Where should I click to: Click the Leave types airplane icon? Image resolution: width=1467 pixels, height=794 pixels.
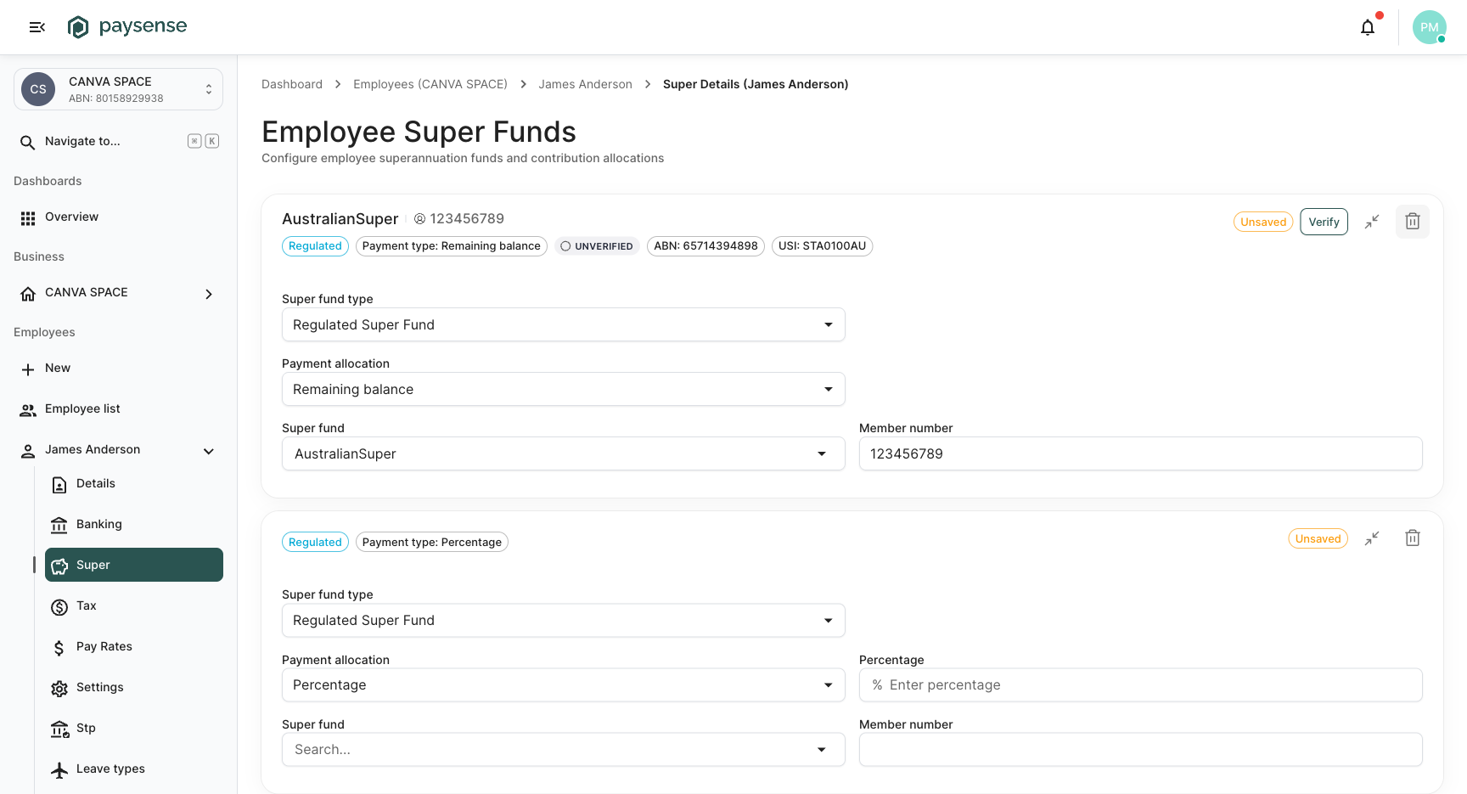pos(59,770)
